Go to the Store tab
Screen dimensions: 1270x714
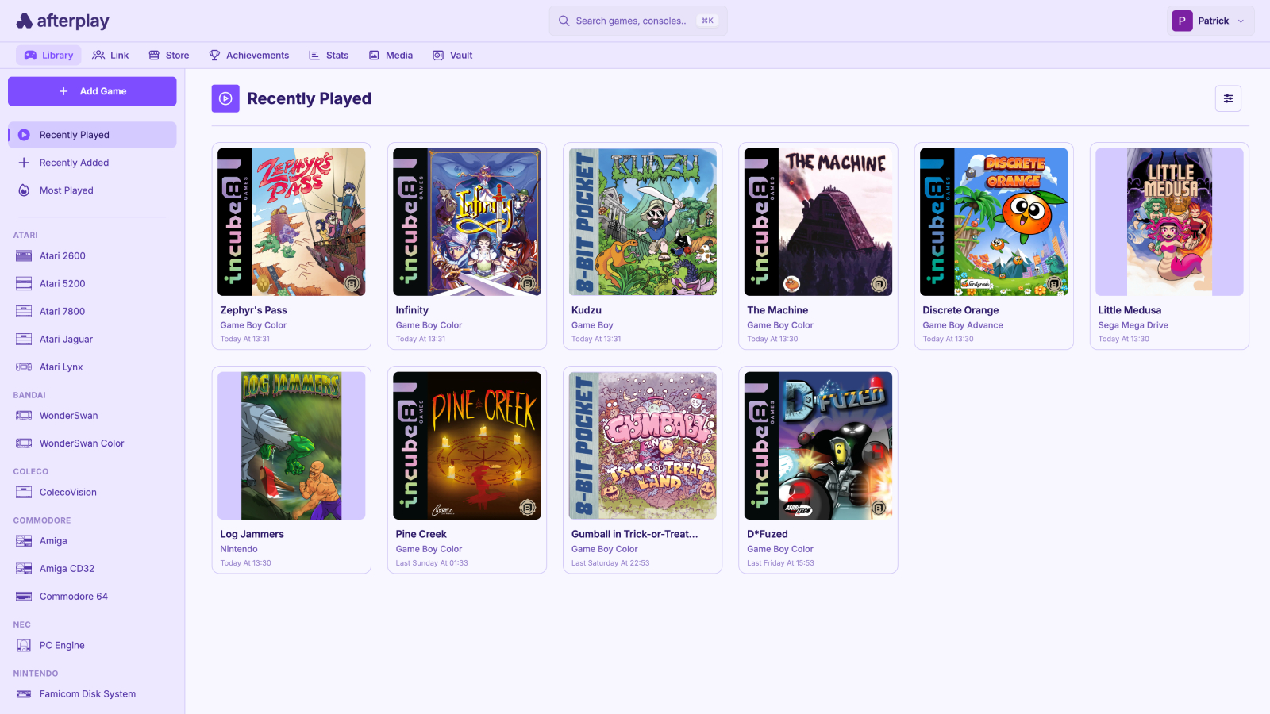pyautogui.click(x=169, y=55)
